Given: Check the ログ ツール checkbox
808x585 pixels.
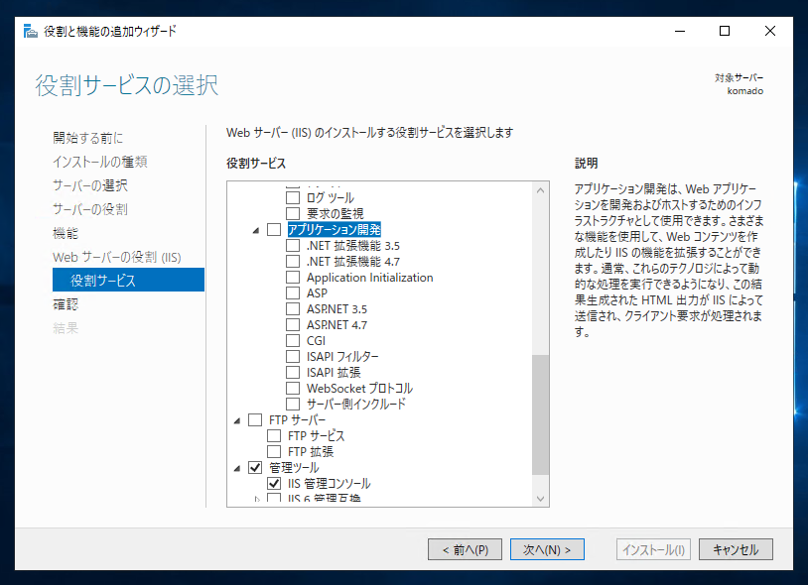Looking at the screenshot, I should pos(293,197).
